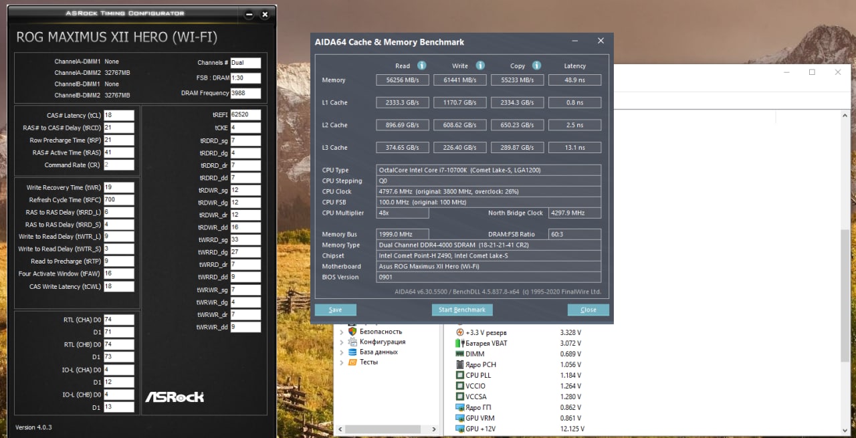Click the DIMM voltage value 0.689 V
This screenshot has height=438, width=856.
(570, 354)
